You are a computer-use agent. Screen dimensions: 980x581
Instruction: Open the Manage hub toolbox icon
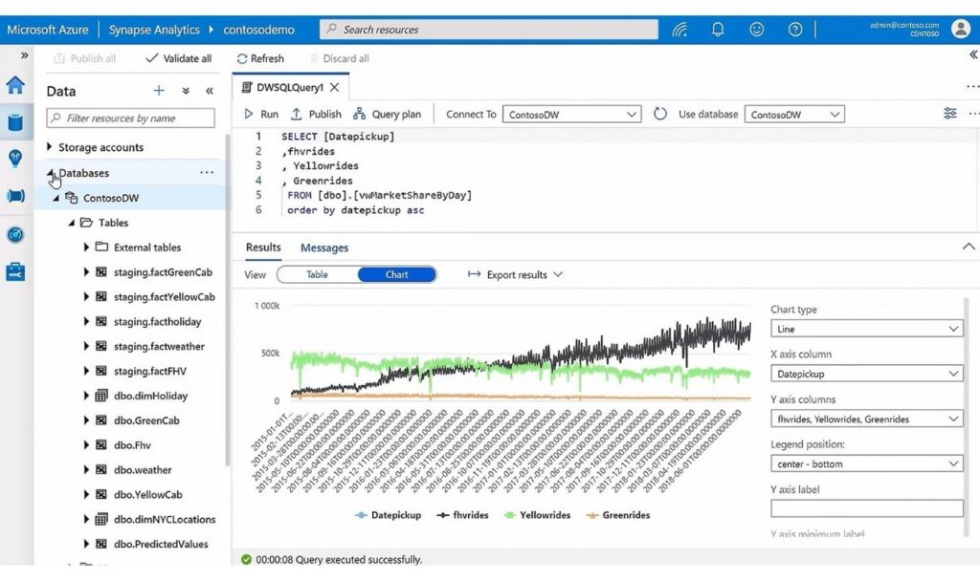click(15, 271)
